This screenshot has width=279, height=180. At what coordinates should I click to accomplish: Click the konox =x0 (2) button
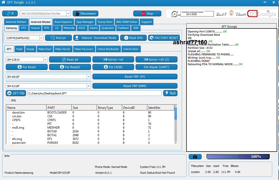pos(157,59)
